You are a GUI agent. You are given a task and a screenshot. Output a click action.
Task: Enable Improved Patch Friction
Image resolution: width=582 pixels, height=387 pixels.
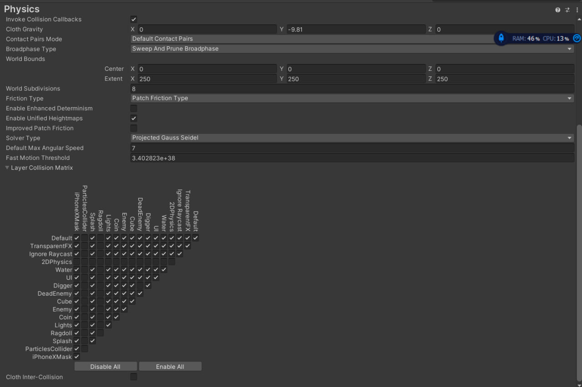(x=133, y=128)
